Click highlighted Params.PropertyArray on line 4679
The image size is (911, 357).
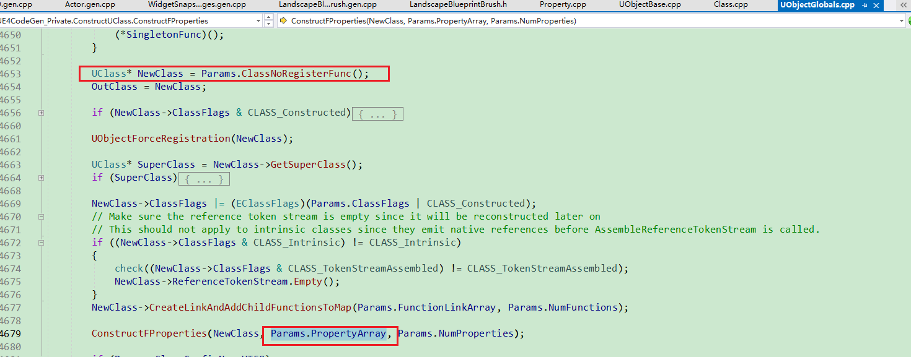[x=328, y=333]
